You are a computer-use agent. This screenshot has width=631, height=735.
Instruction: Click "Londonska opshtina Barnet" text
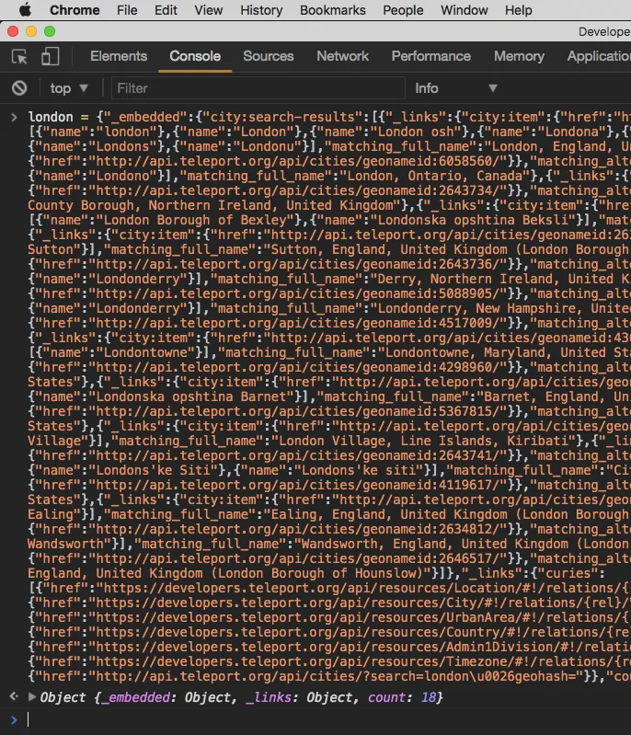pos(190,396)
